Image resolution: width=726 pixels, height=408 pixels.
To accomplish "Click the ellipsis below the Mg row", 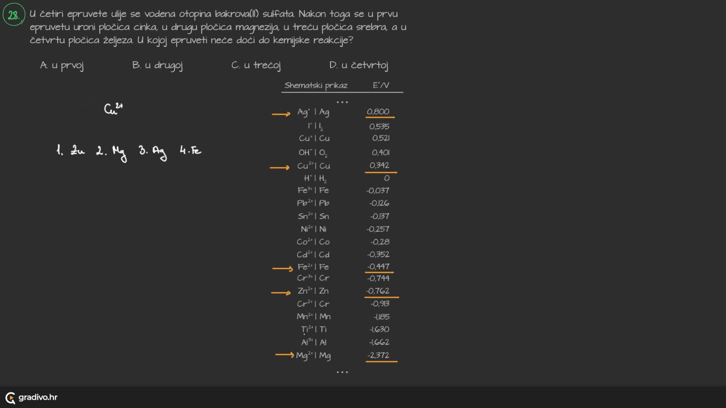I will click(x=342, y=372).
